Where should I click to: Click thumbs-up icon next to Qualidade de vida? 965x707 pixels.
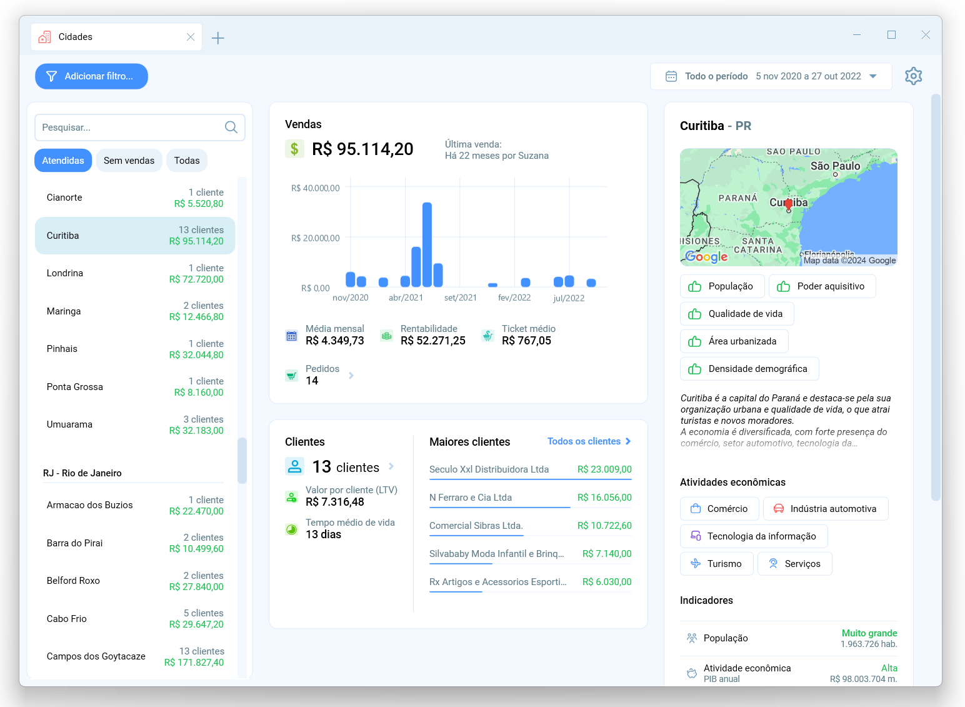click(x=694, y=314)
